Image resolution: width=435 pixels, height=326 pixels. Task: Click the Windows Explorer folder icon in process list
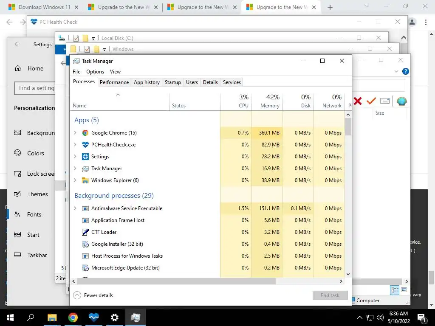coord(85,180)
